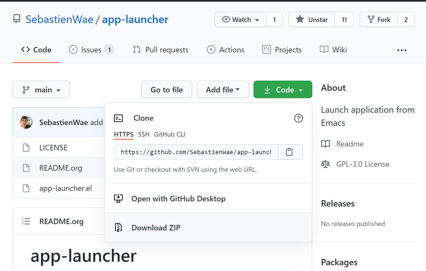The height and width of the screenshot is (271, 426).
Task: Copy the clone URL with clipboard icon
Action: coord(289,152)
